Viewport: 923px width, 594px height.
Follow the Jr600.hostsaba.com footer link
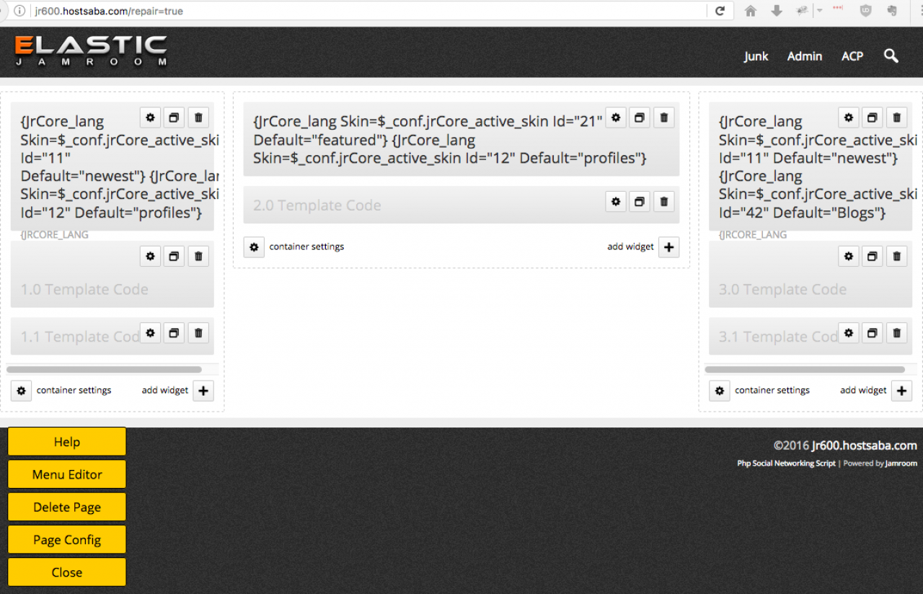coord(865,445)
